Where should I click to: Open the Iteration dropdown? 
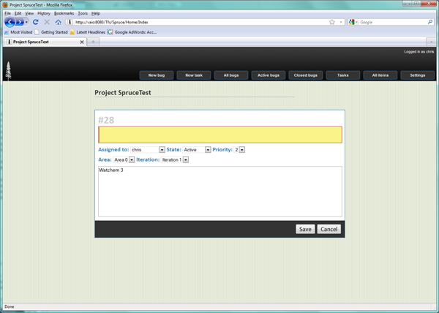pyautogui.click(x=175, y=159)
